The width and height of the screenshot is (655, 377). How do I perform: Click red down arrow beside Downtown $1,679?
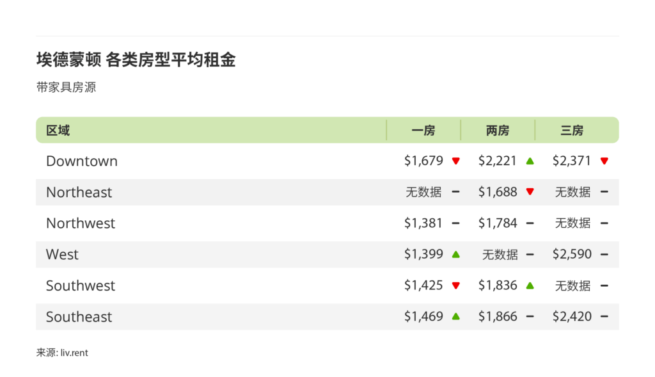pos(455,161)
